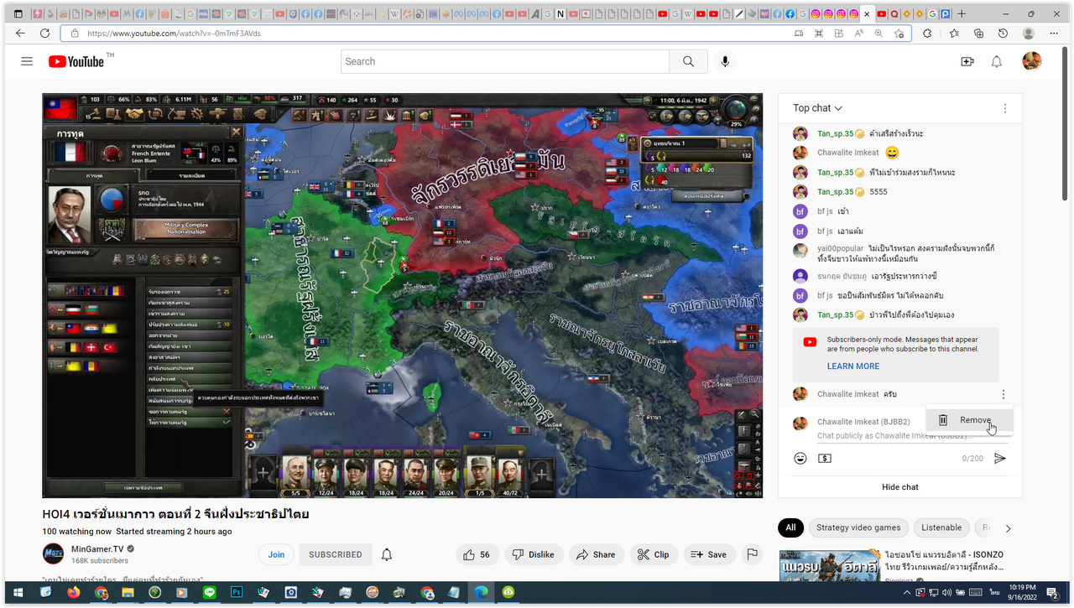This screenshot has width=1074, height=608.
Task: Open Microsoft Edge in the taskbar
Action: [x=481, y=593]
